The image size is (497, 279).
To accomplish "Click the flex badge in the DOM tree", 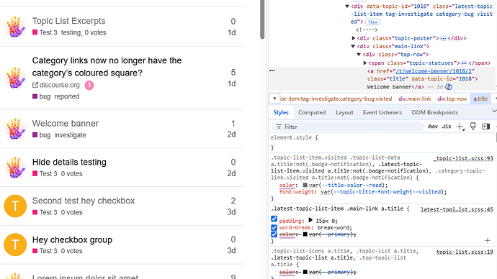I will [x=372, y=22].
